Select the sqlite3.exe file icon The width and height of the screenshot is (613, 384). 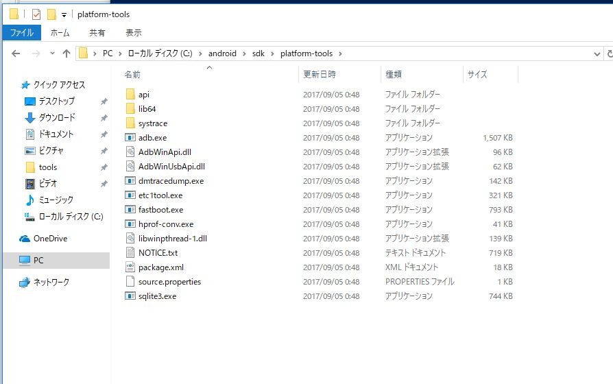(x=130, y=296)
